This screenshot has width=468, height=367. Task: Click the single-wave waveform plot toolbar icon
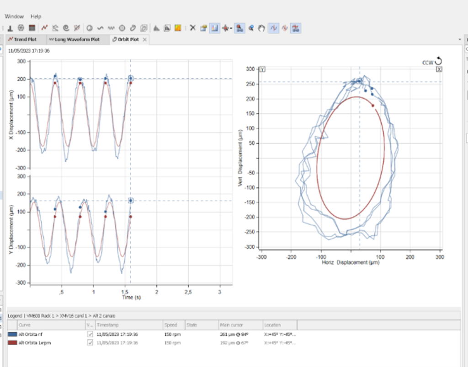(x=100, y=28)
